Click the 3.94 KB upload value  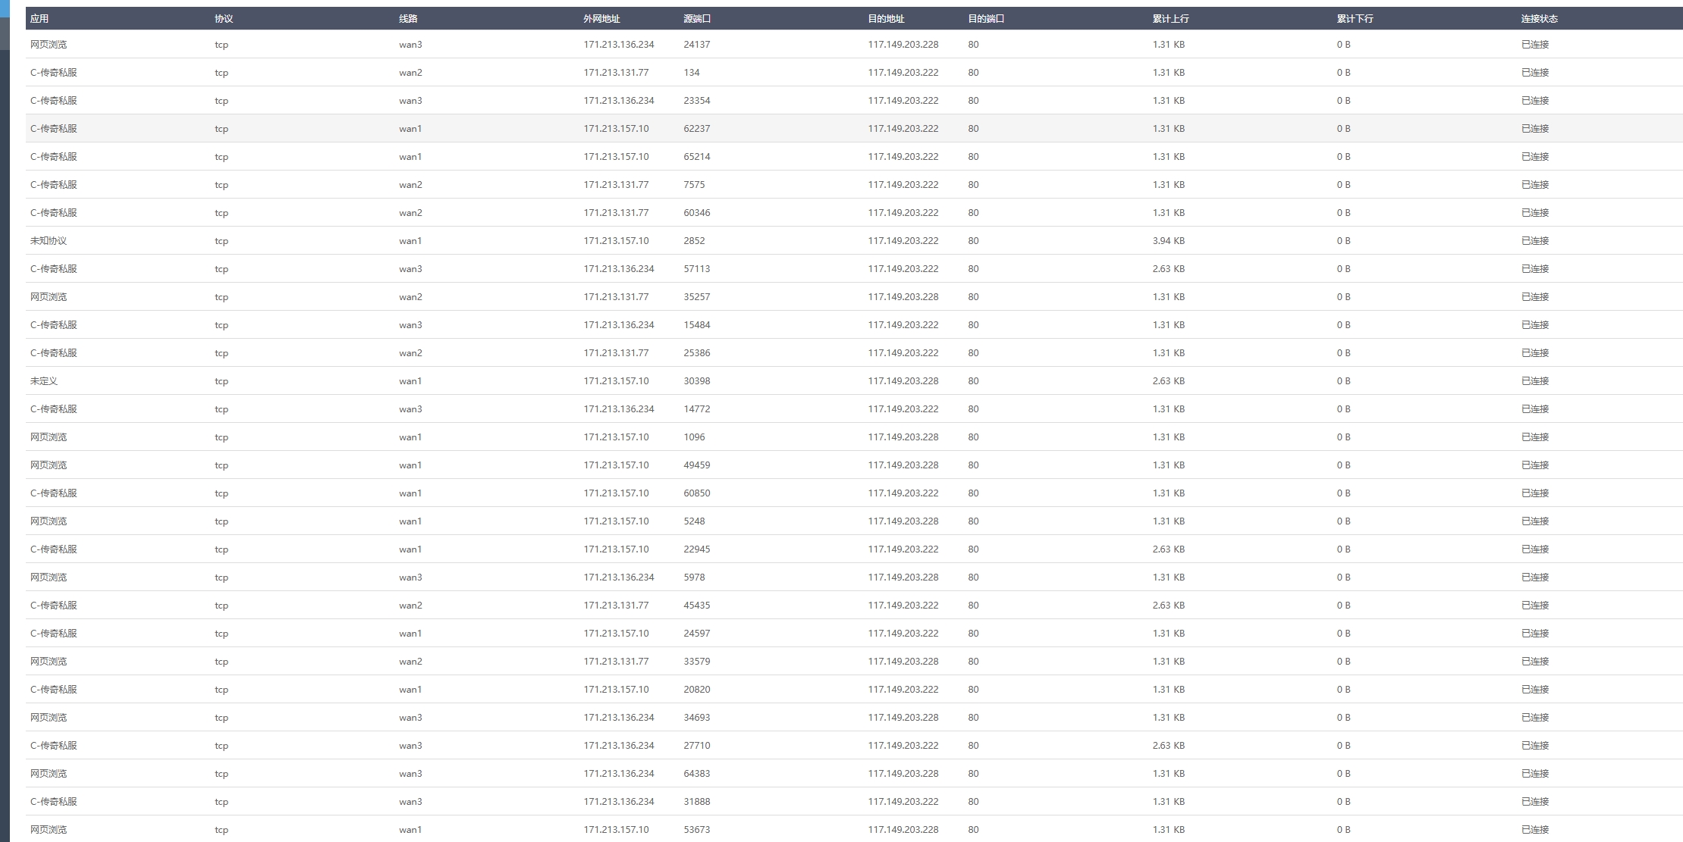click(x=1168, y=241)
